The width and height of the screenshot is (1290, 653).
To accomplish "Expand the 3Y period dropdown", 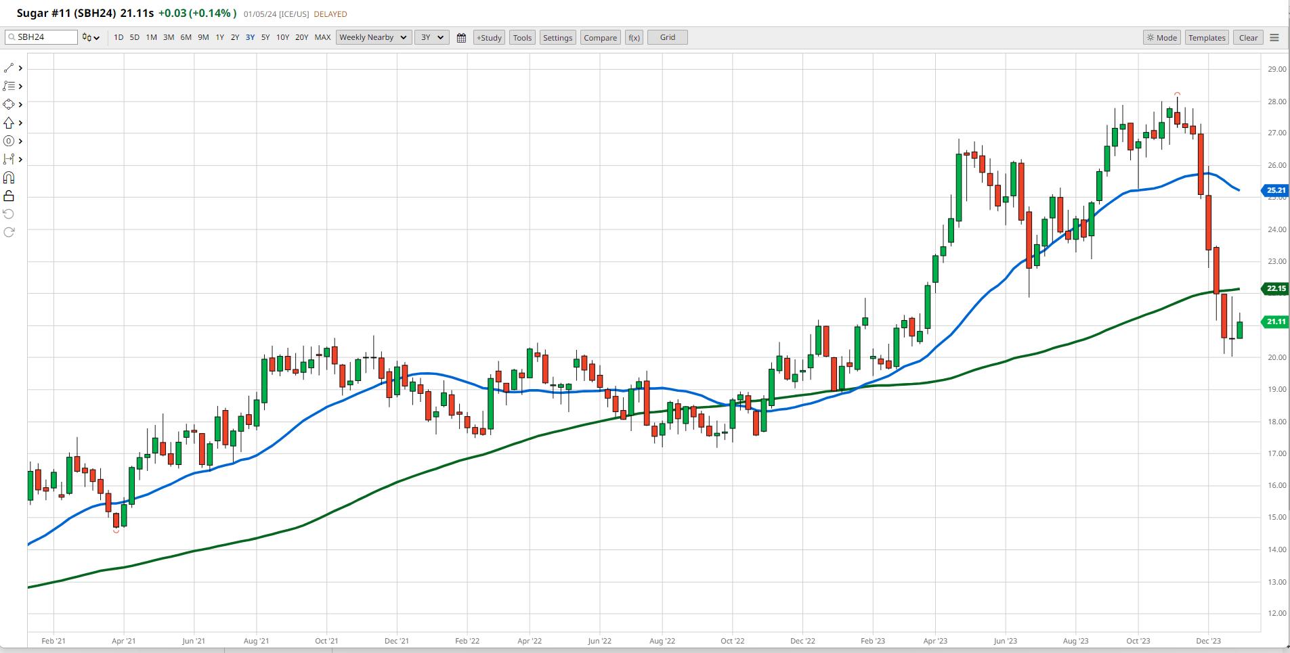I will 431,38.
